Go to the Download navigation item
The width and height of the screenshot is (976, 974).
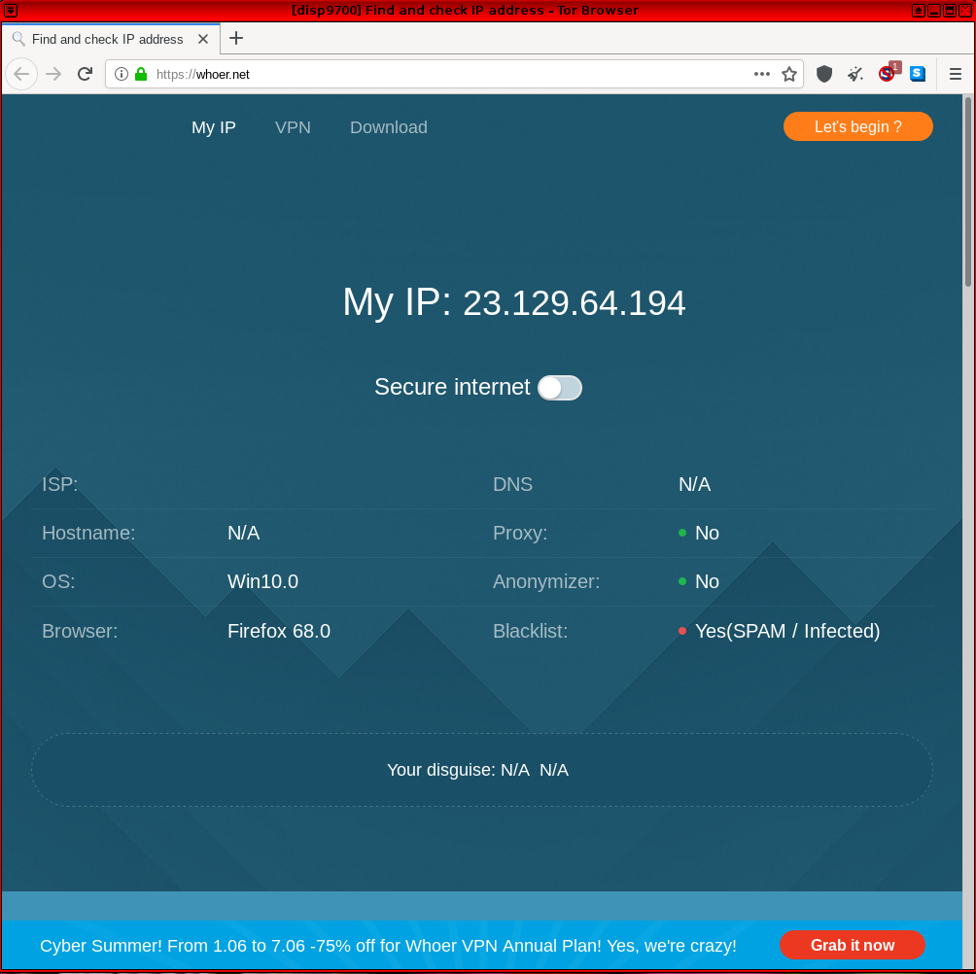389,127
